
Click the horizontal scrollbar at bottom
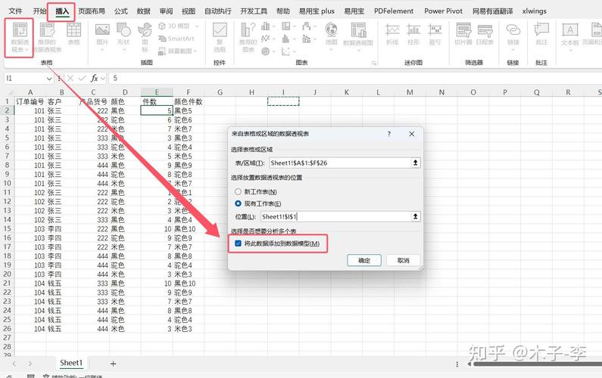click(x=537, y=364)
